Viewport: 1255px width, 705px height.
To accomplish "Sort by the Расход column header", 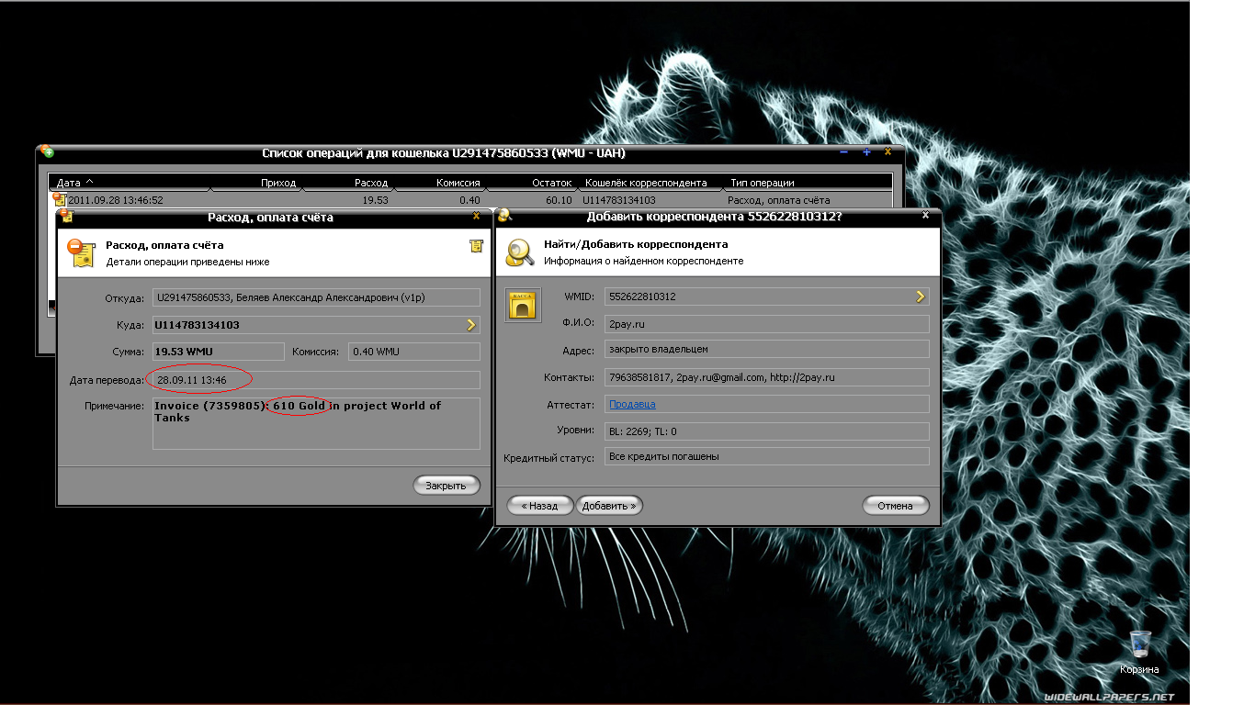I will (x=371, y=183).
